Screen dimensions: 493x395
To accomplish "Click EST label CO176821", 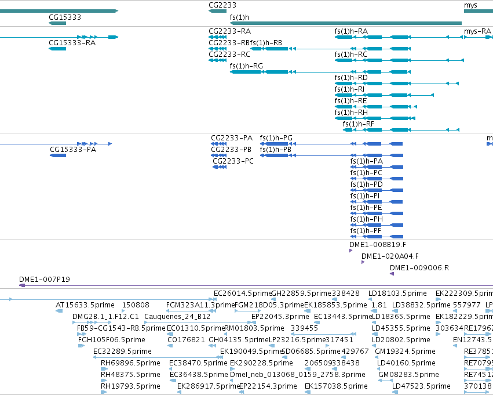I will click(x=186, y=340).
